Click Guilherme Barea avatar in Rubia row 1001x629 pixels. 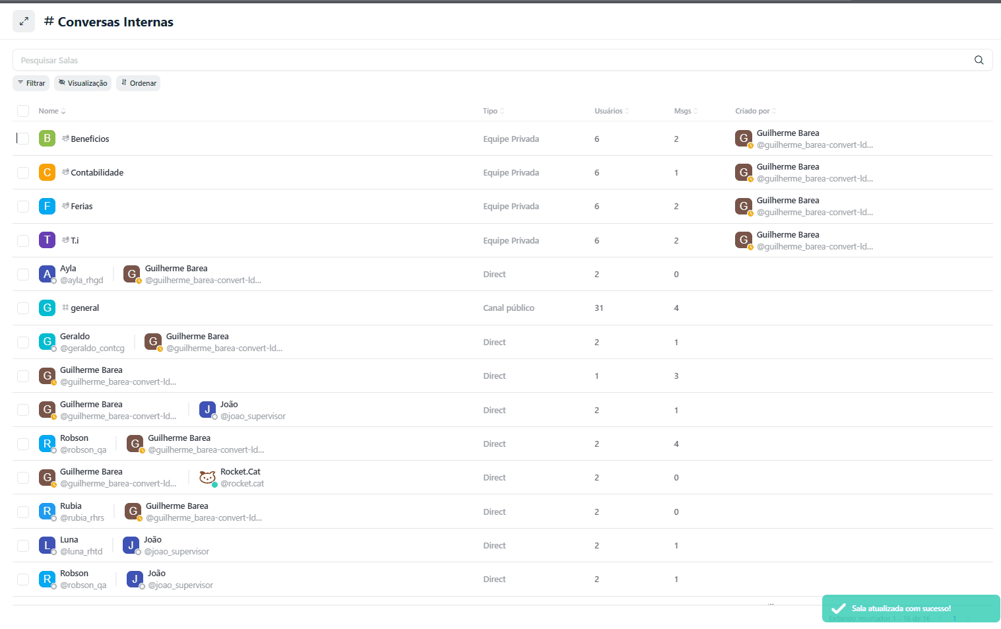pyautogui.click(x=133, y=512)
